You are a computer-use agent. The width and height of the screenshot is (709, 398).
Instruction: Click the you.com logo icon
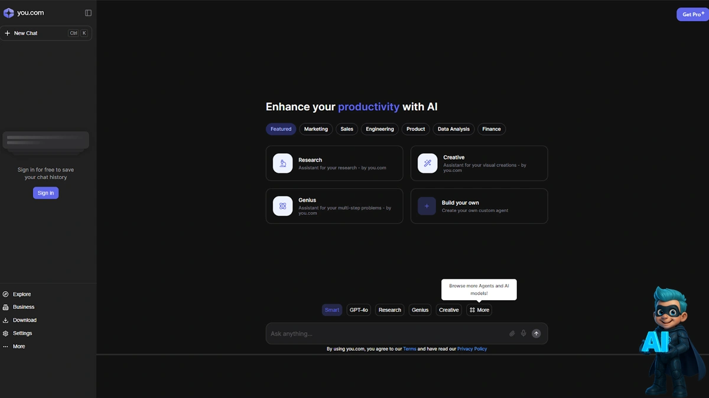point(8,13)
